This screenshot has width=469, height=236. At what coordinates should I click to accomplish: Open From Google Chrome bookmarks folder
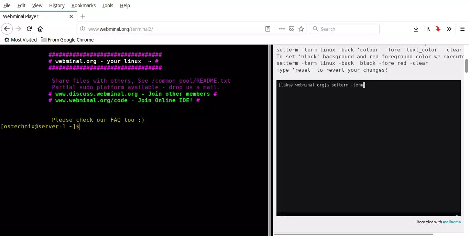(x=67, y=40)
